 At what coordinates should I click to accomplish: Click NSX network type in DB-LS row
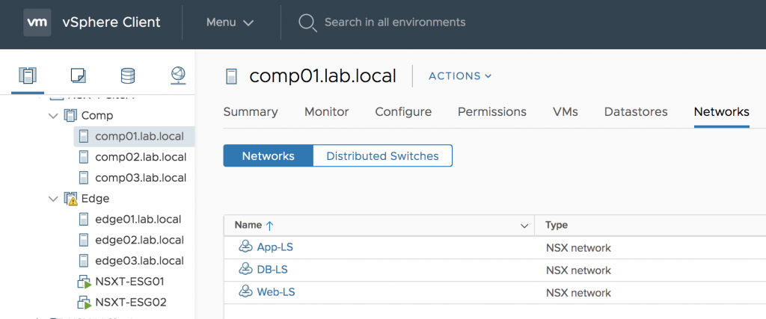[x=578, y=270]
